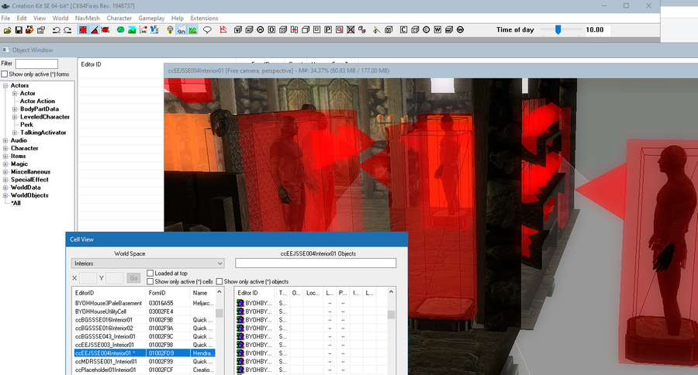Enable Show only active forms checkbox
698x375 pixels.
[5, 74]
